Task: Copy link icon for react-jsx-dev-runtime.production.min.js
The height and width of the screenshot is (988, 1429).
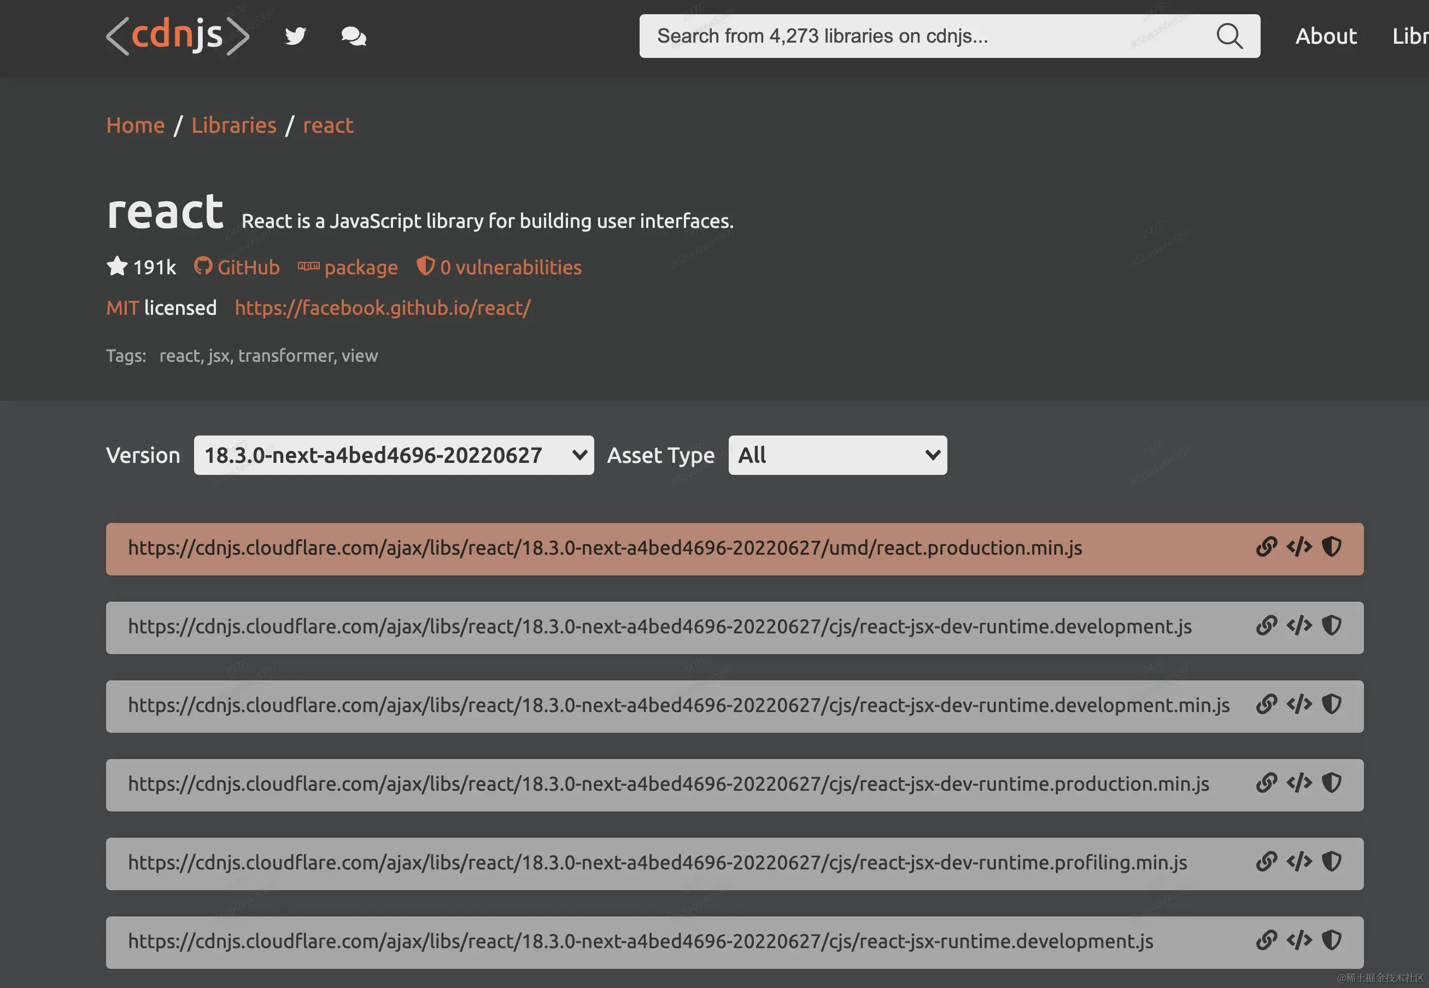Action: coord(1266,783)
